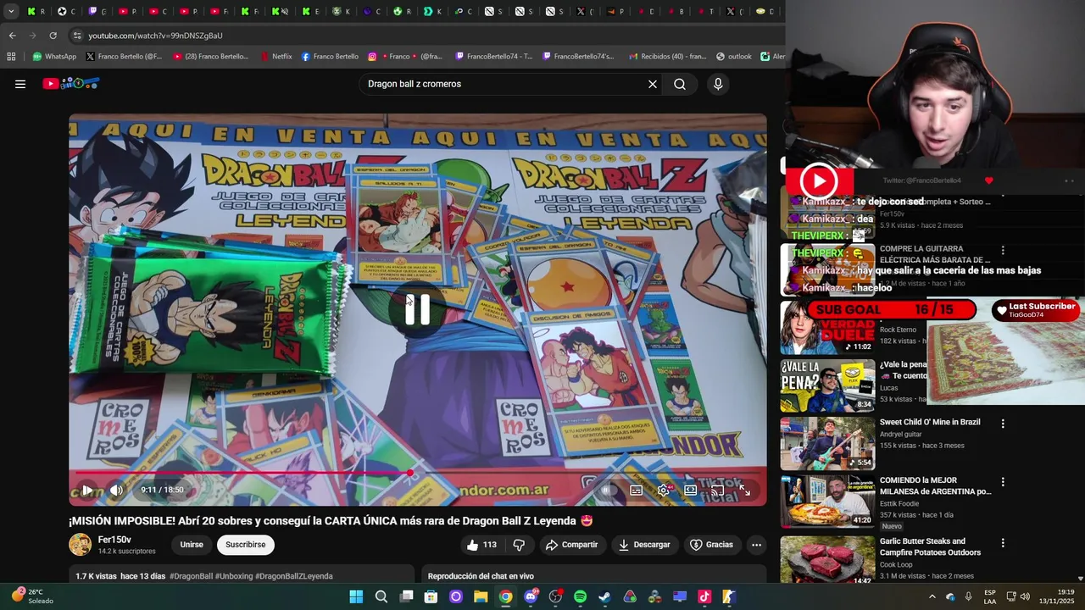Share video via Compartir button
The image size is (1085, 610).
(572, 545)
